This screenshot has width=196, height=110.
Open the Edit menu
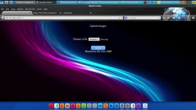(7, 9)
